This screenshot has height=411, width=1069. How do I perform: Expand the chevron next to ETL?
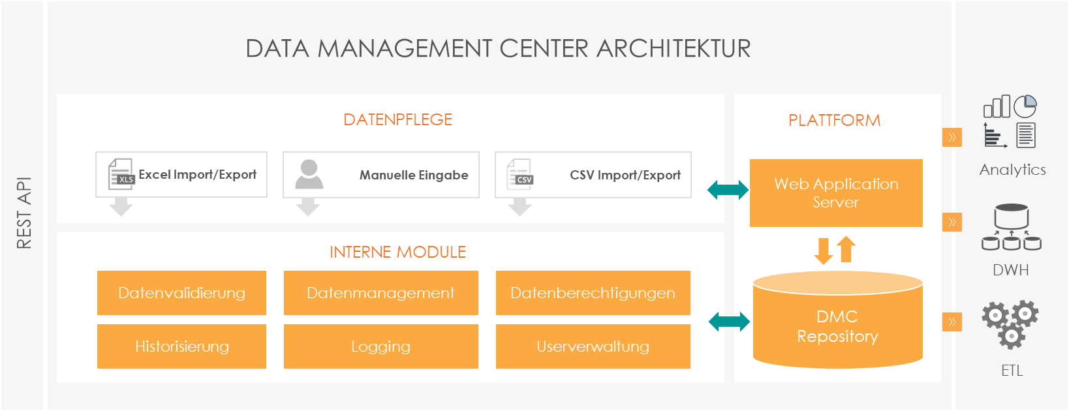point(952,322)
